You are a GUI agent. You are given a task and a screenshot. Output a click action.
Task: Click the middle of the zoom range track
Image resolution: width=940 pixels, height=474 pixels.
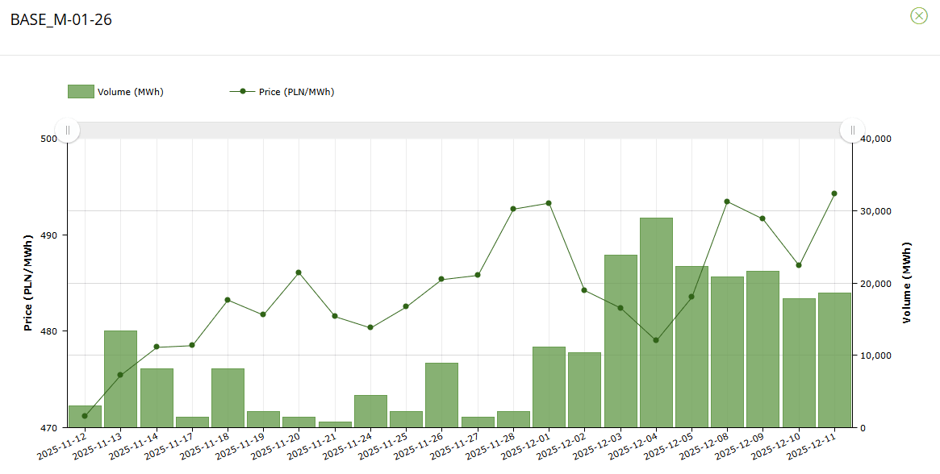tap(460, 130)
